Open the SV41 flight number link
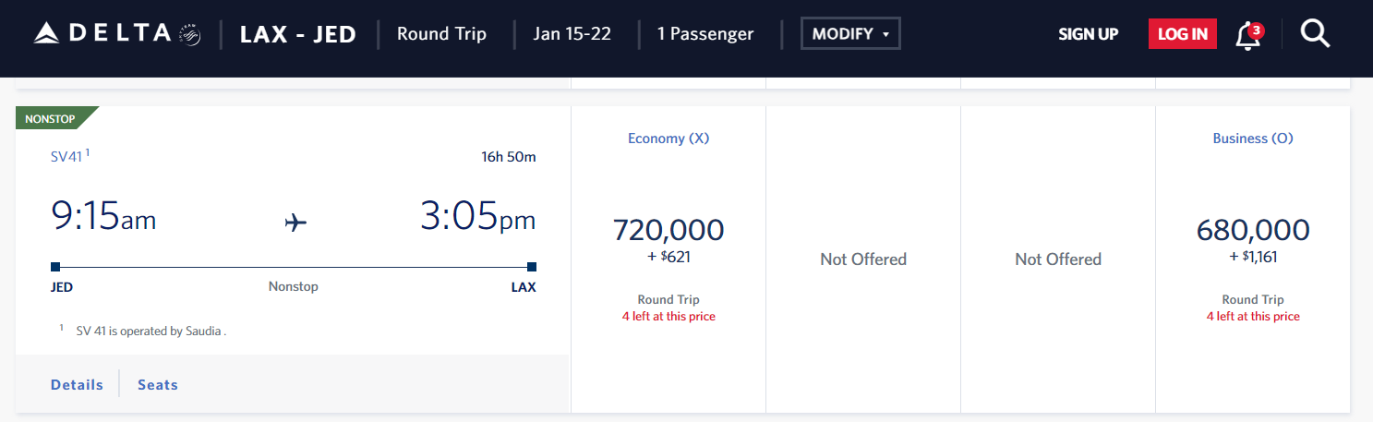Image resolution: width=1373 pixels, height=422 pixels. point(66,157)
